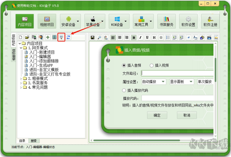Click the letter A font style icon

tap(195, 38)
